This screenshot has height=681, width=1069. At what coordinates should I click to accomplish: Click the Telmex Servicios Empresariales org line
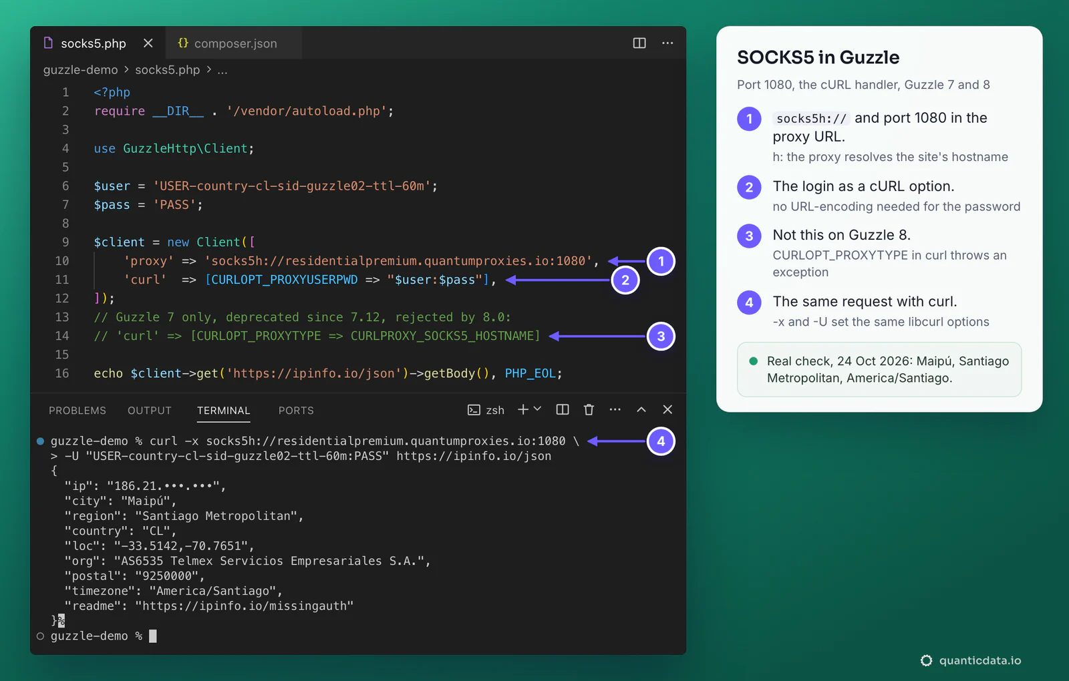point(247,561)
